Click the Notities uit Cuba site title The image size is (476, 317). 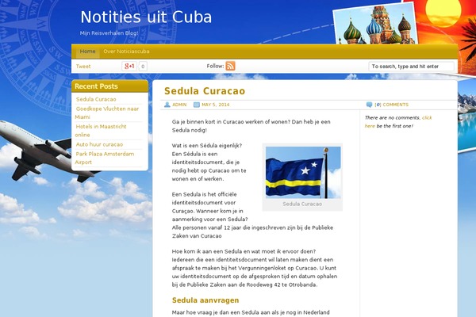(146, 17)
